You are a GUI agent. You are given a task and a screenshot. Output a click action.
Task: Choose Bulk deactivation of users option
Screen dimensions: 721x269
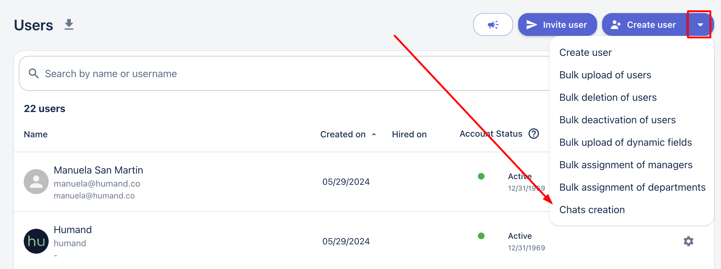tap(617, 120)
